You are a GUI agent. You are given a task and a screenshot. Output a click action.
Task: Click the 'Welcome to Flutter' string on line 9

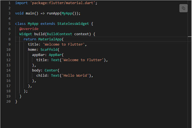(64, 44)
